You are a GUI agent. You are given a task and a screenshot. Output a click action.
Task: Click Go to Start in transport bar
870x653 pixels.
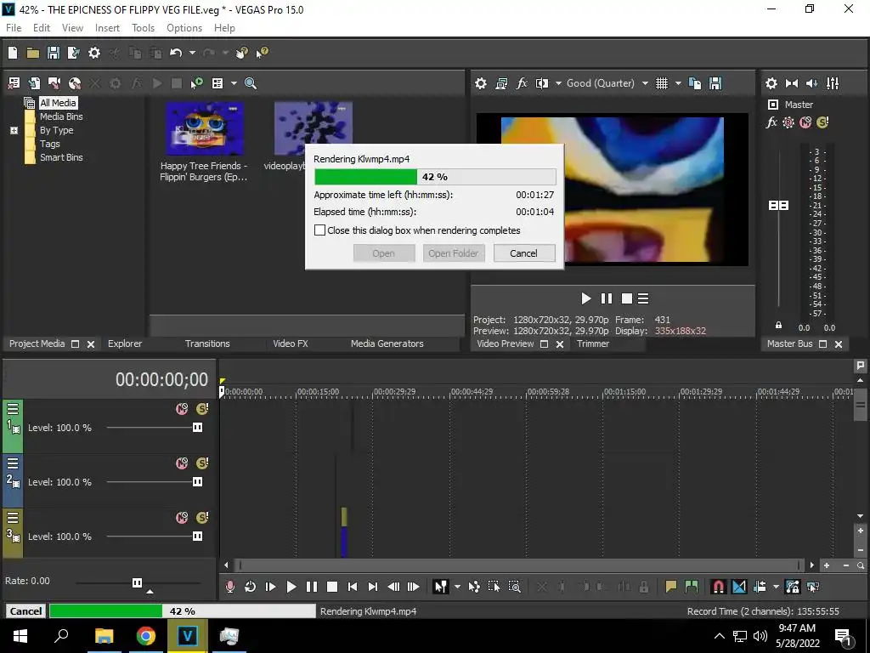click(x=353, y=587)
